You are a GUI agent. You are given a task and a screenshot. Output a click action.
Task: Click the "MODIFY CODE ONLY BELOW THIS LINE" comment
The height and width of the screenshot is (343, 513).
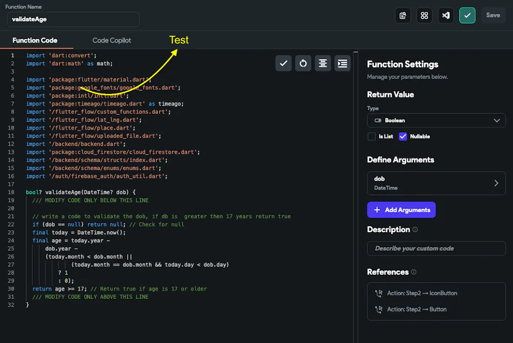(90, 200)
